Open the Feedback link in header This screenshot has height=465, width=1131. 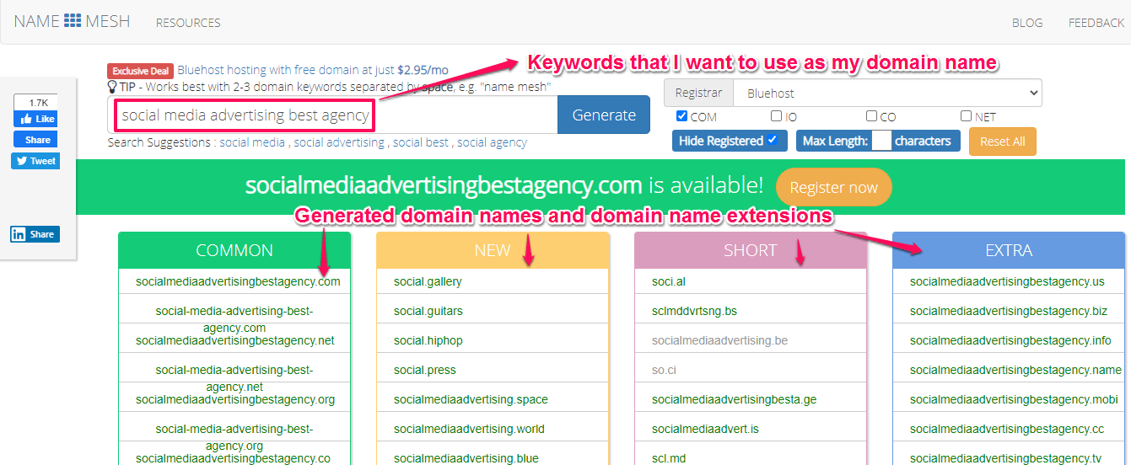(1096, 23)
